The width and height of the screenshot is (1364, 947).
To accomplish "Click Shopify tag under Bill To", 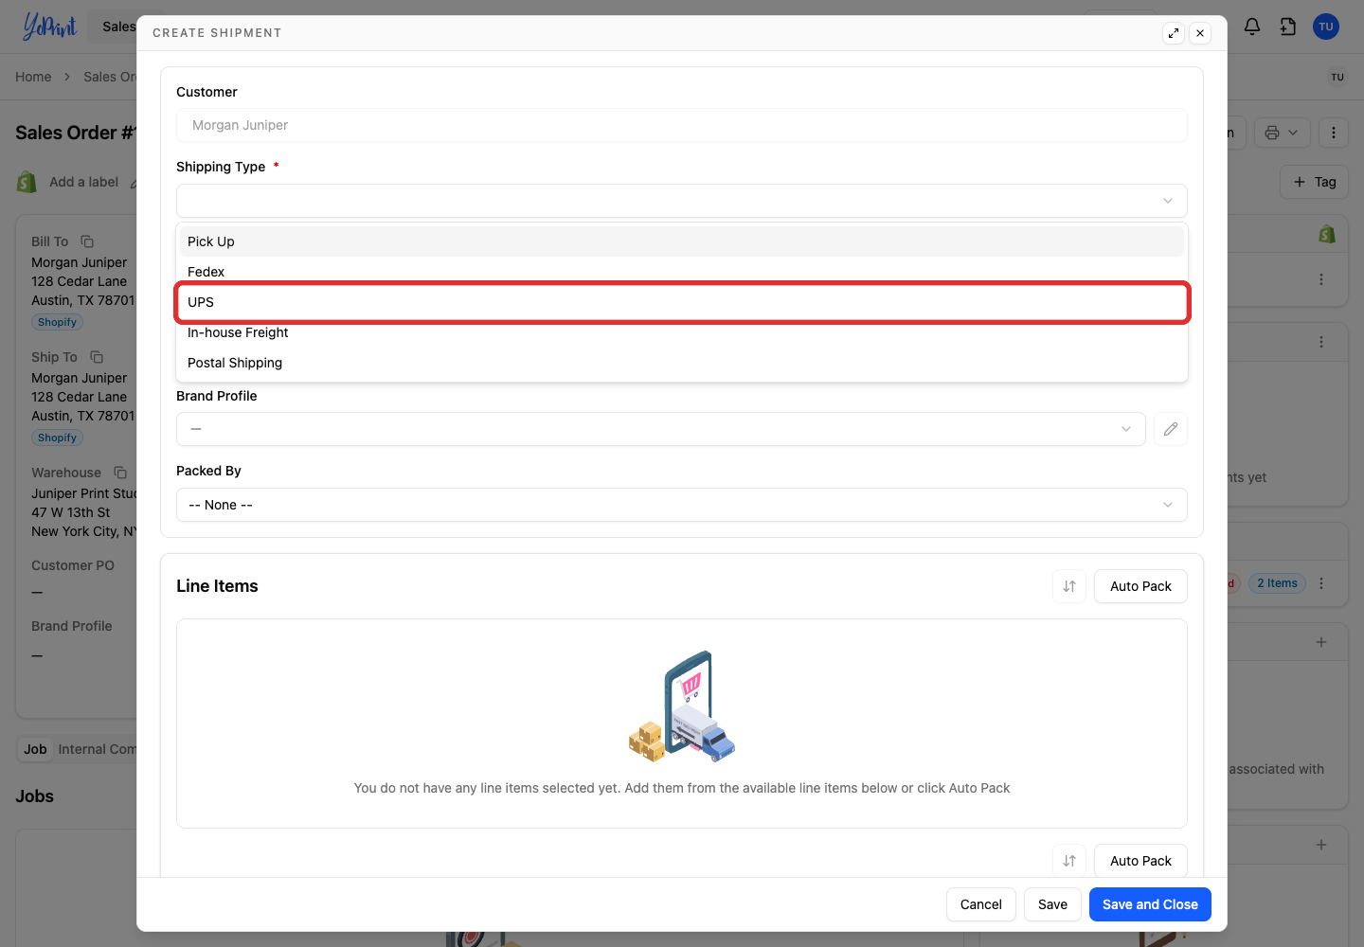I will (x=57, y=322).
